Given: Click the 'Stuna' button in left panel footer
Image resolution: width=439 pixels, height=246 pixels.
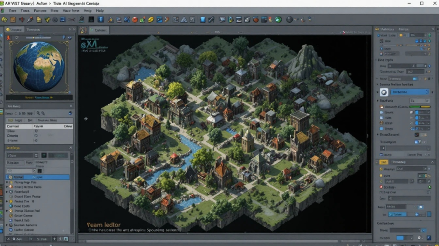Looking at the screenshot, I should click(x=42, y=239).
